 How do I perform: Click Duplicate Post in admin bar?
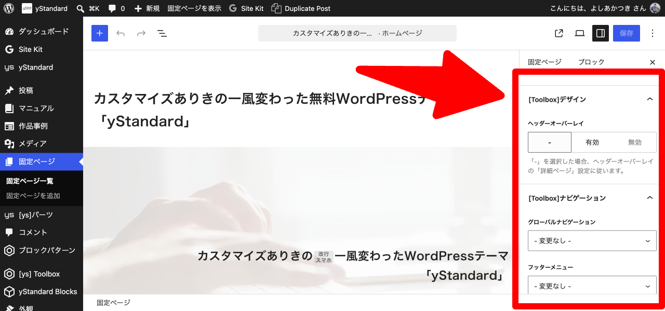coord(301,8)
